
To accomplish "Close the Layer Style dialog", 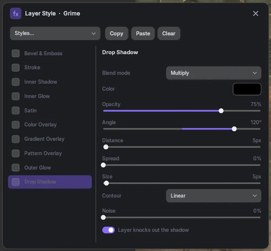I will (256, 14).
